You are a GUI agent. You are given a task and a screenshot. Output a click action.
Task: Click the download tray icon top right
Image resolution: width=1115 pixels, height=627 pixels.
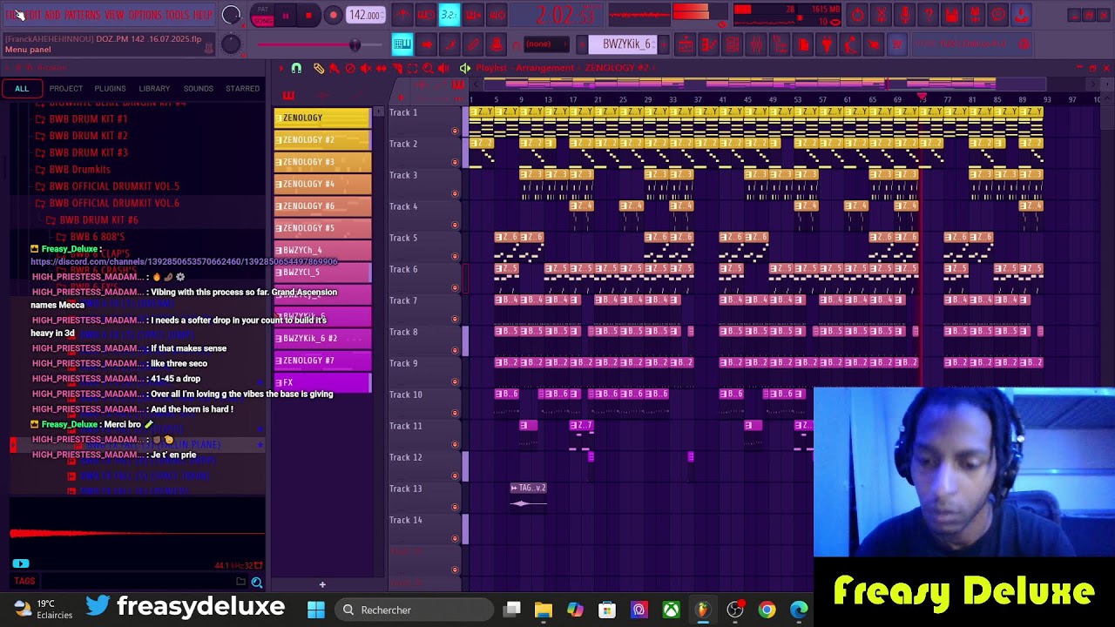click(x=1023, y=15)
